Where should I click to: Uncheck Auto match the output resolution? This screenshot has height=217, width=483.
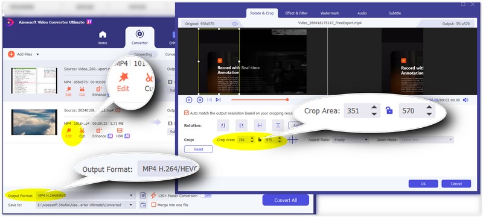(186, 113)
